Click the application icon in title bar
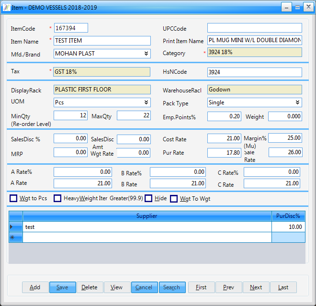The width and height of the screenshot is (316, 306). [6, 7]
